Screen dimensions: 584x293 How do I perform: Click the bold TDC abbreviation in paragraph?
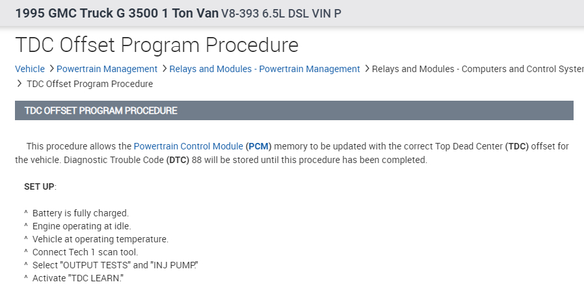click(518, 146)
